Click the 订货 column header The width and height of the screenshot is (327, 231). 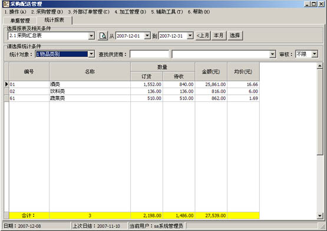(147, 77)
